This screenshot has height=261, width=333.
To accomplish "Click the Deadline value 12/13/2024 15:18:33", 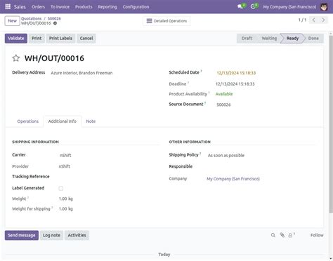I will point(235,84).
